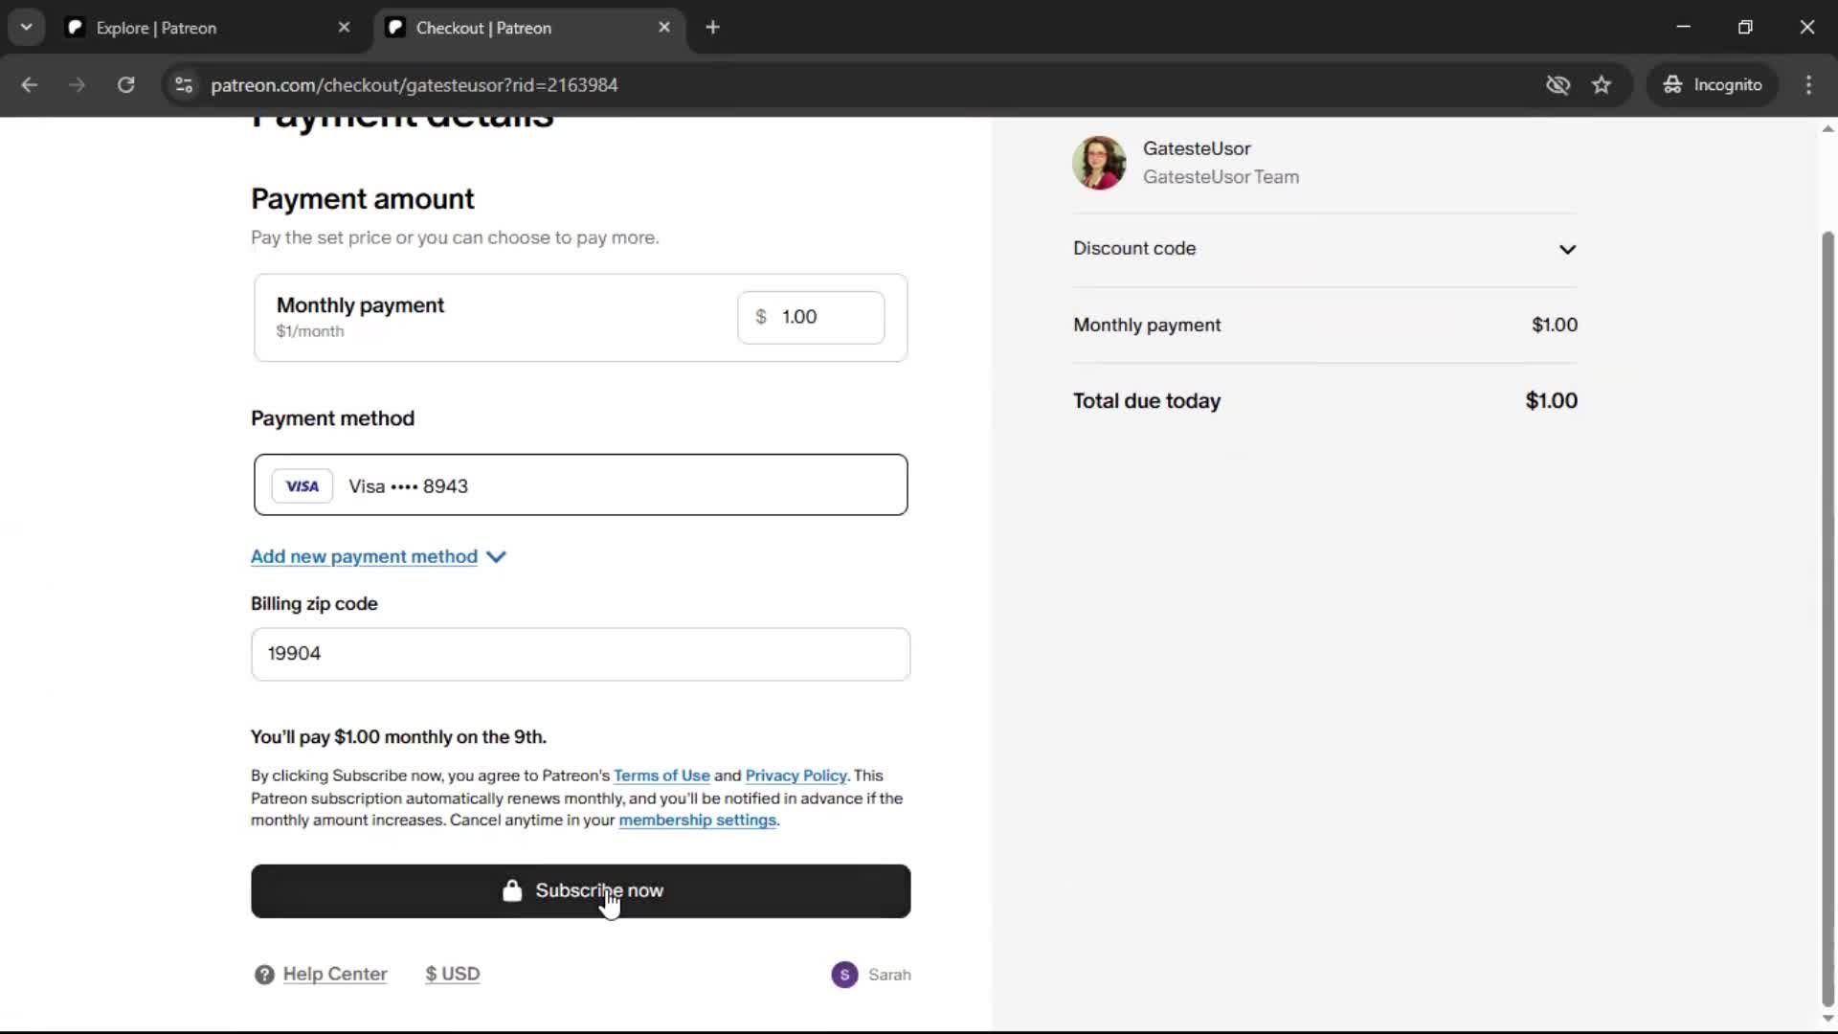Image resolution: width=1838 pixels, height=1034 pixels.
Task: Open the tab search dropdown
Action: coord(27,28)
